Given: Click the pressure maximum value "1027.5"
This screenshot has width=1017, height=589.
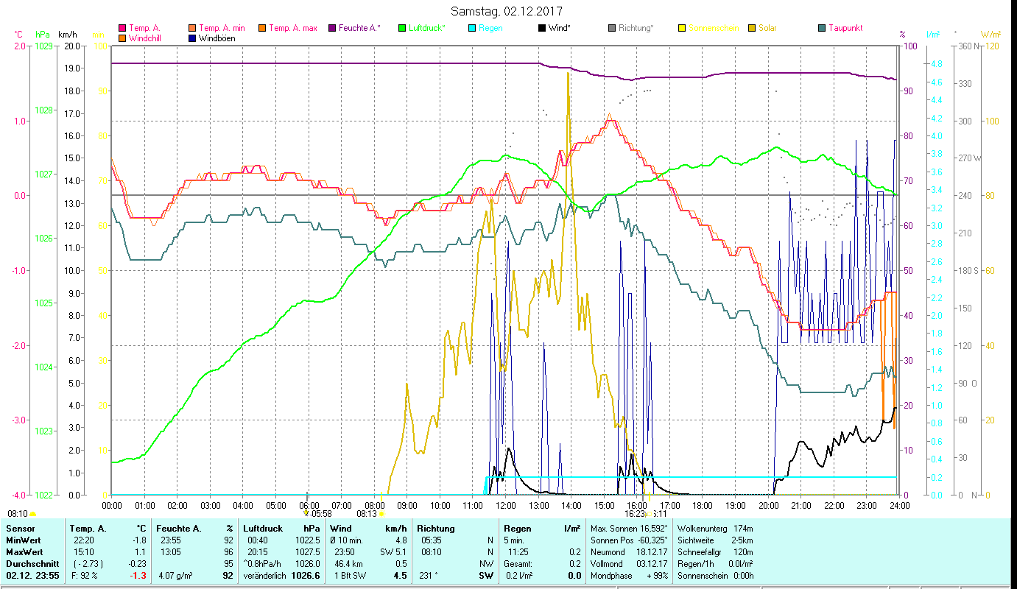Looking at the screenshot, I should [306, 552].
